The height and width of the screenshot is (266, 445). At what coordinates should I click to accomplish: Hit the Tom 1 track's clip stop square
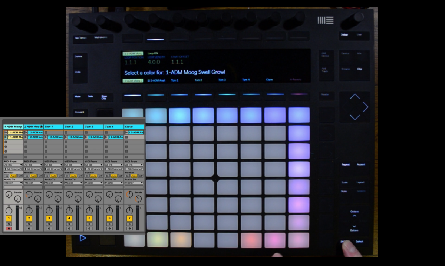pos(46,157)
